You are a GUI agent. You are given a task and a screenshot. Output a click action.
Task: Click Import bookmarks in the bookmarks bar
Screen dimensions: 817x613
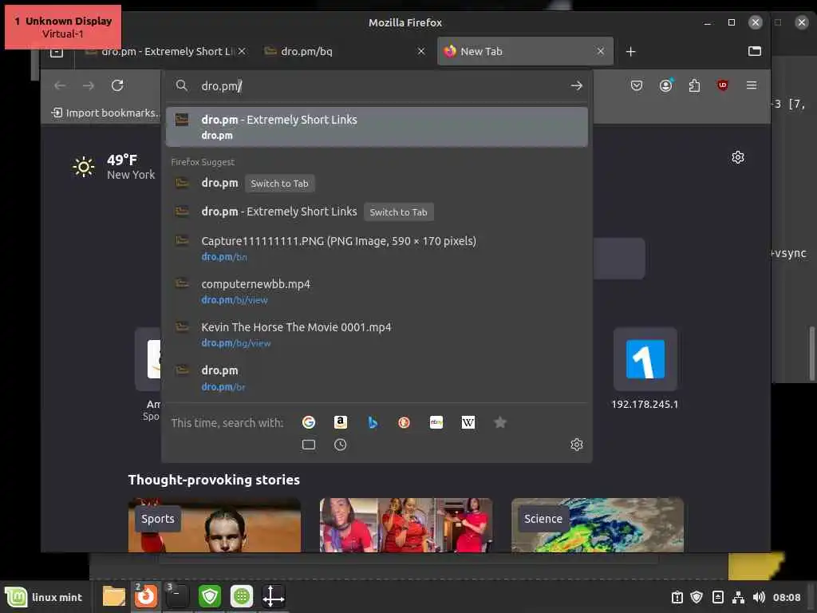pos(105,113)
